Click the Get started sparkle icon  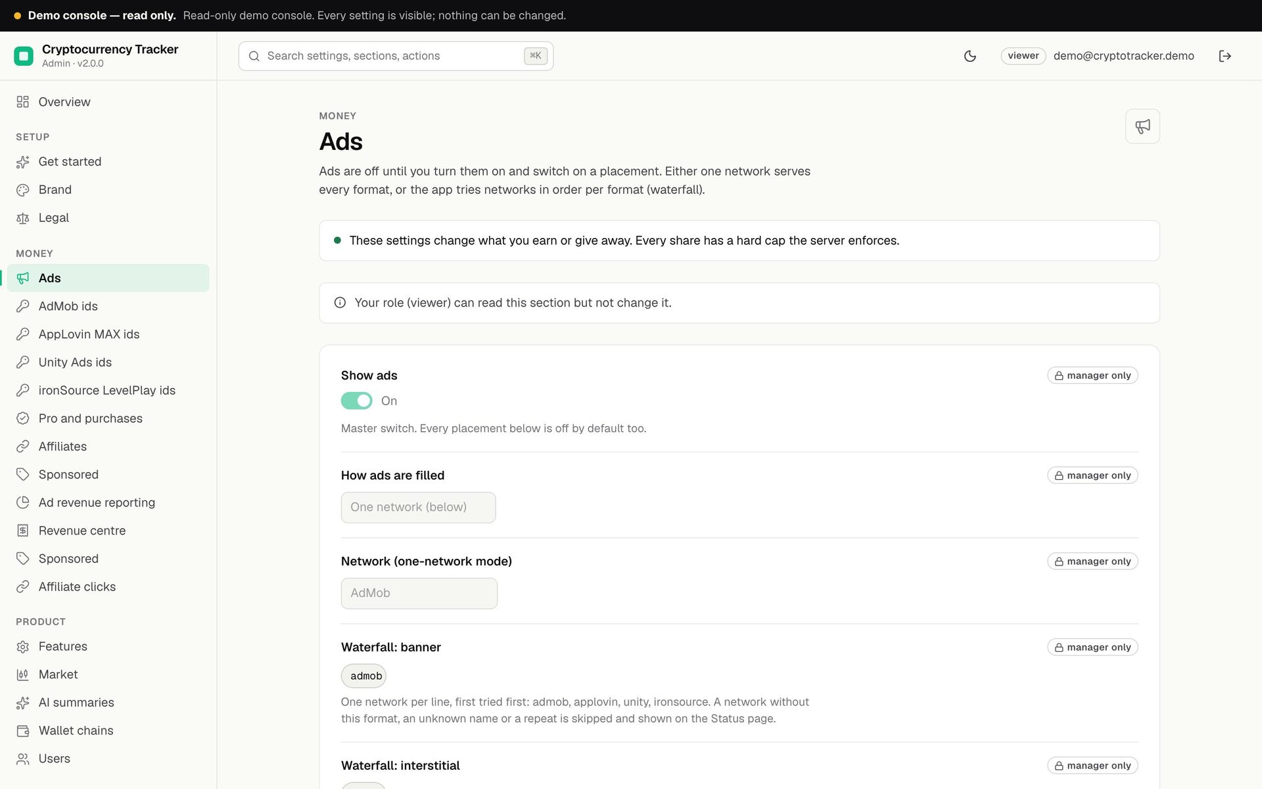tap(23, 162)
